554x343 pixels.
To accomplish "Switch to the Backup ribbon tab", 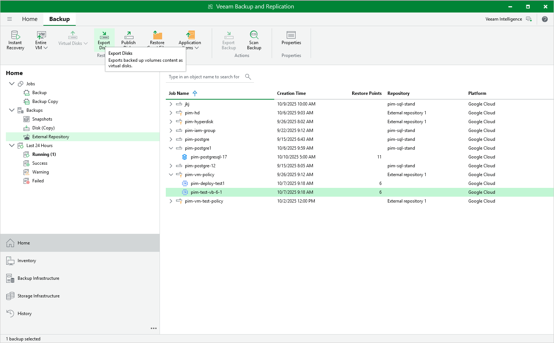I will click(60, 19).
